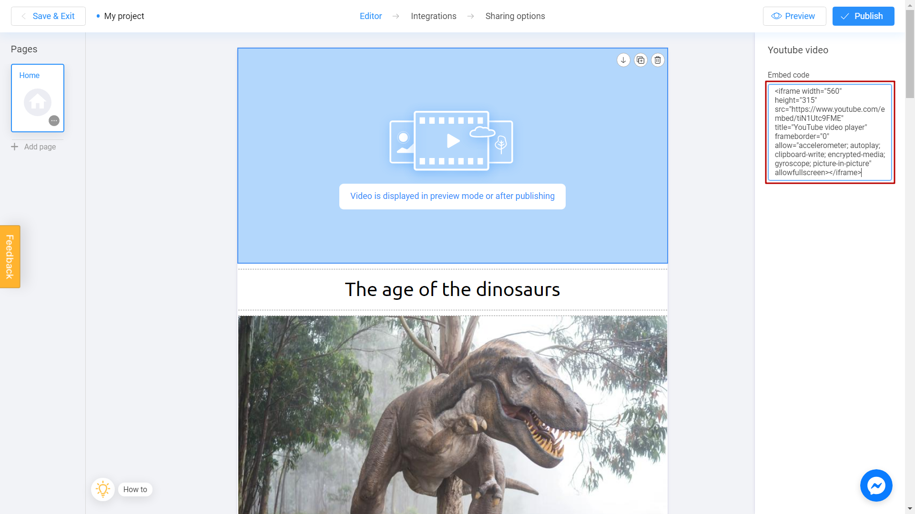The height and width of the screenshot is (514, 915).
Task: Click the How to label
Action: coord(135,489)
